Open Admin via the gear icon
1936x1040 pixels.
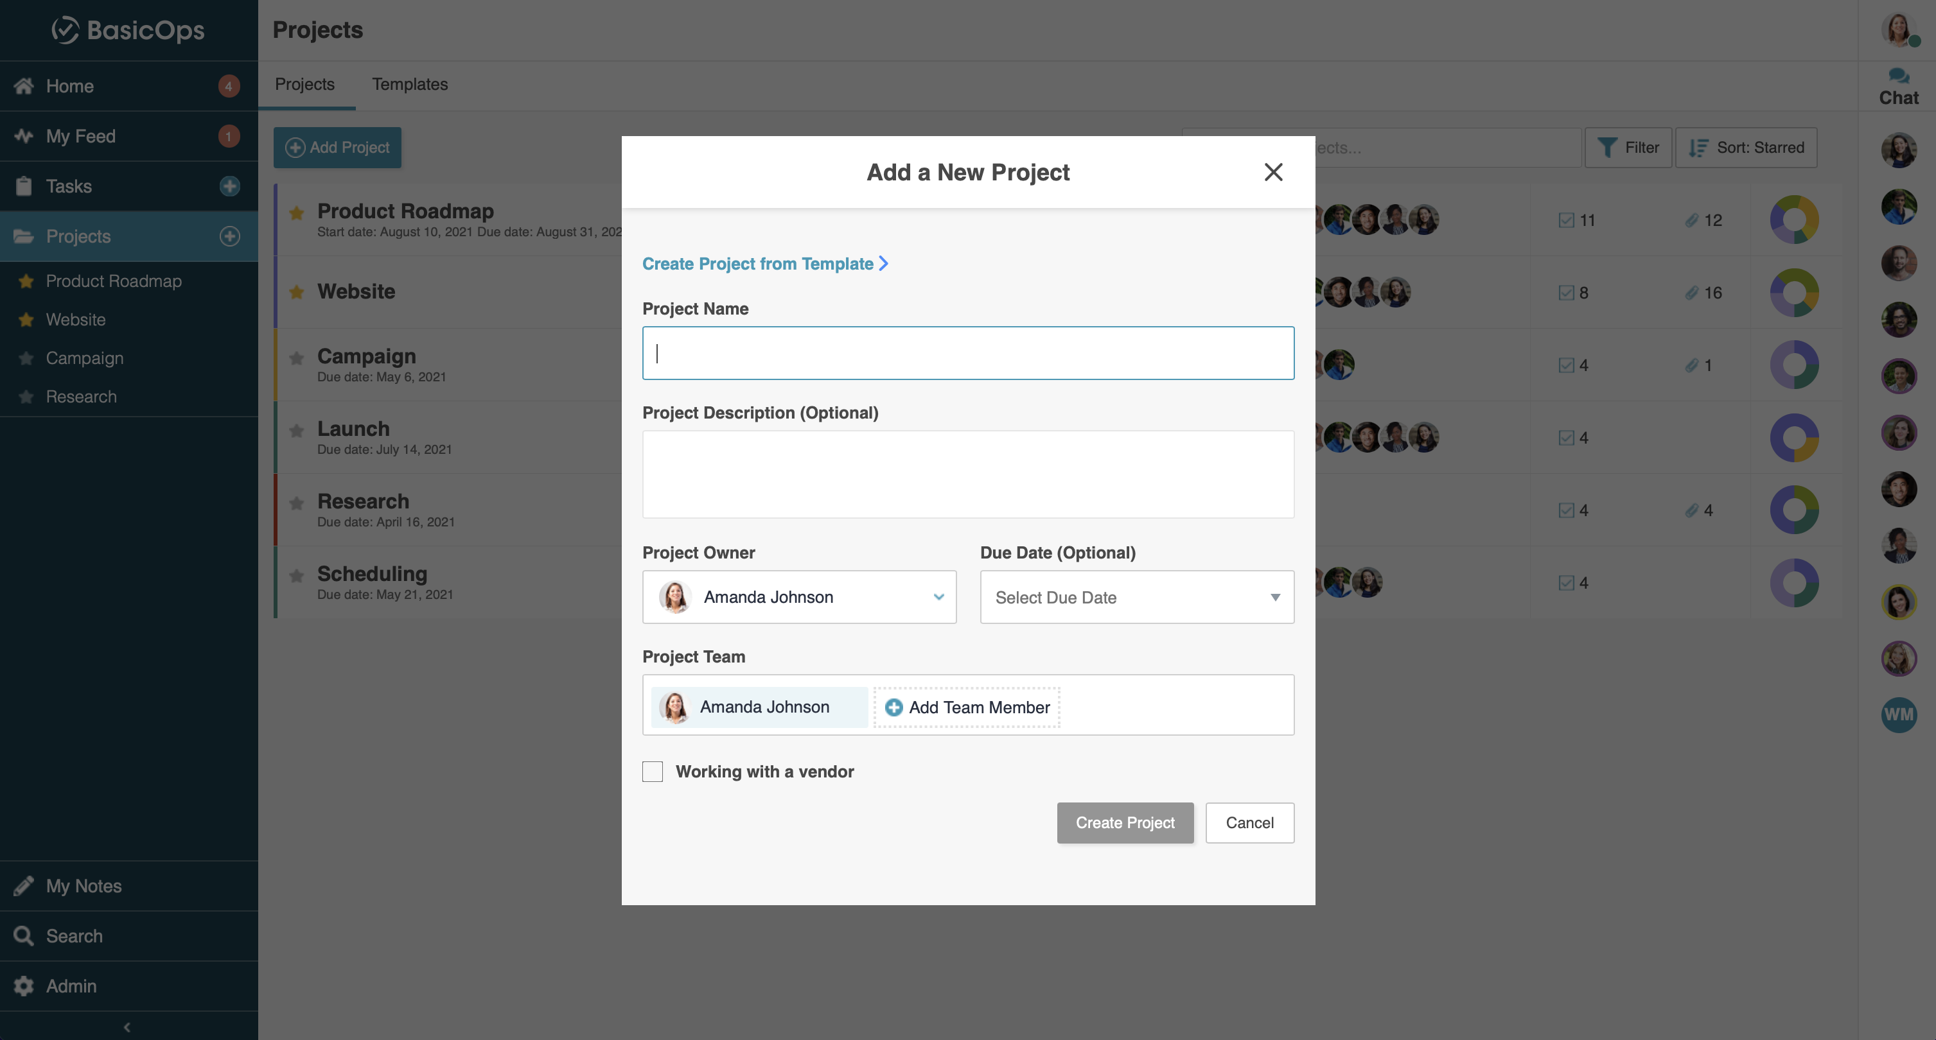coord(24,986)
